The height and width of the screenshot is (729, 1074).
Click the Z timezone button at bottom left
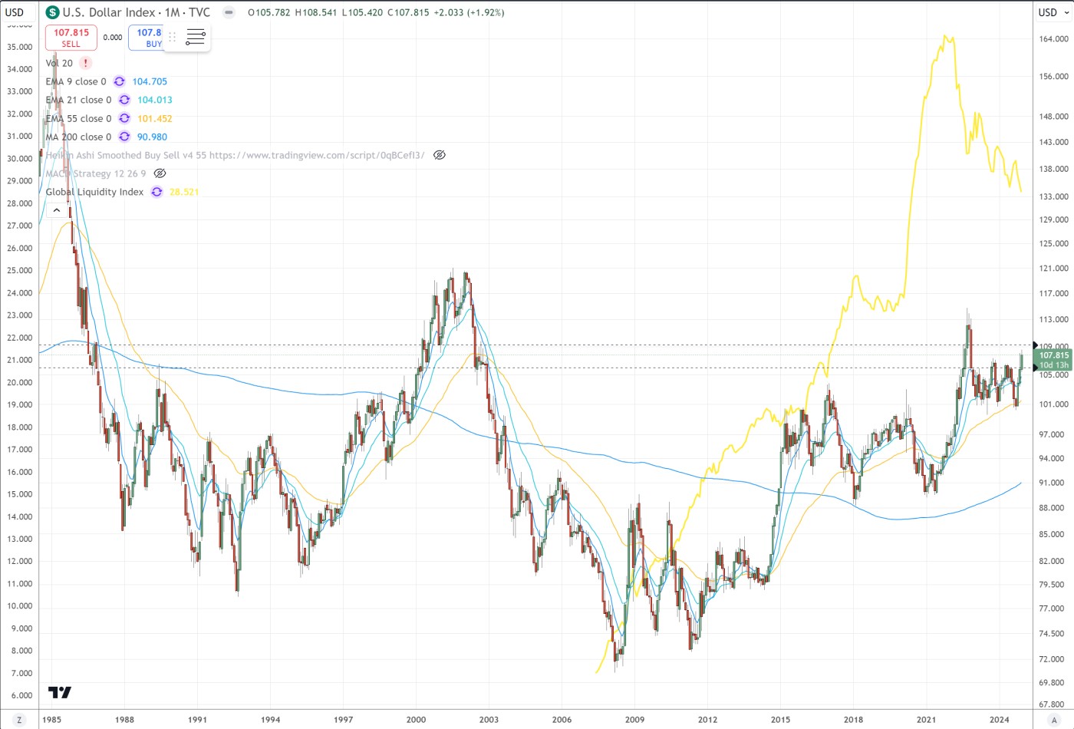pos(19,720)
